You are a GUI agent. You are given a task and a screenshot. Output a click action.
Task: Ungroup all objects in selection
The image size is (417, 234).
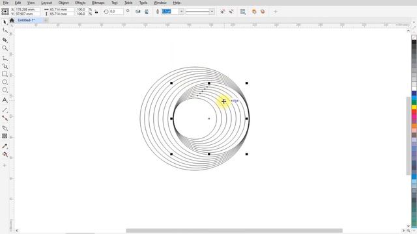[231, 12]
